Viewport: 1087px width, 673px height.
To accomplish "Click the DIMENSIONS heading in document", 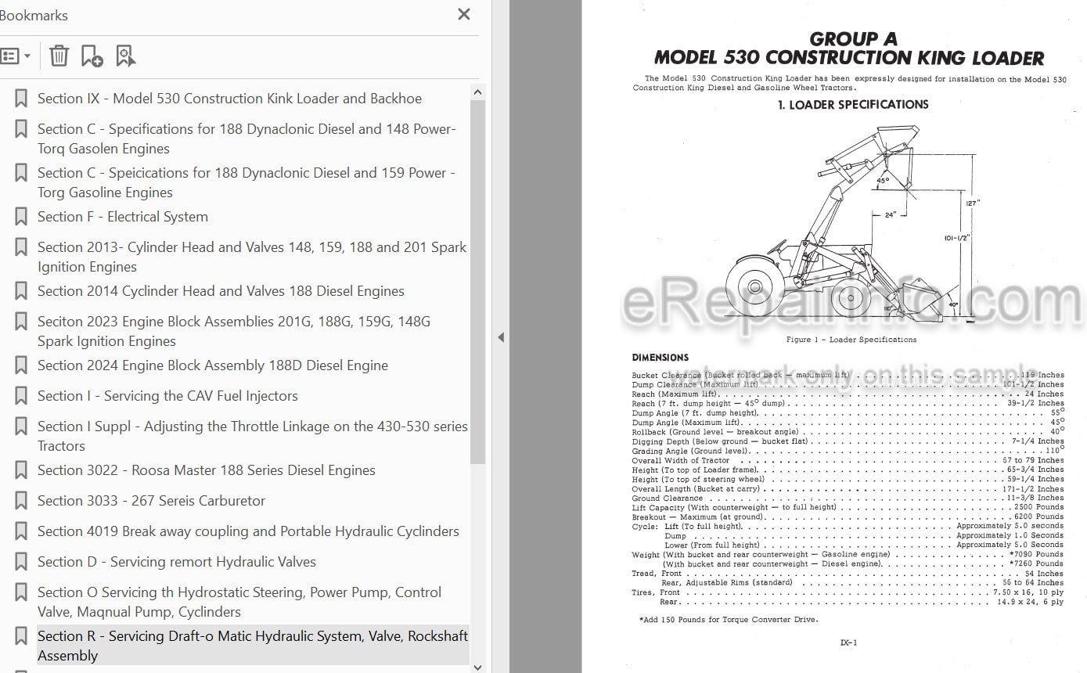I will [x=660, y=358].
